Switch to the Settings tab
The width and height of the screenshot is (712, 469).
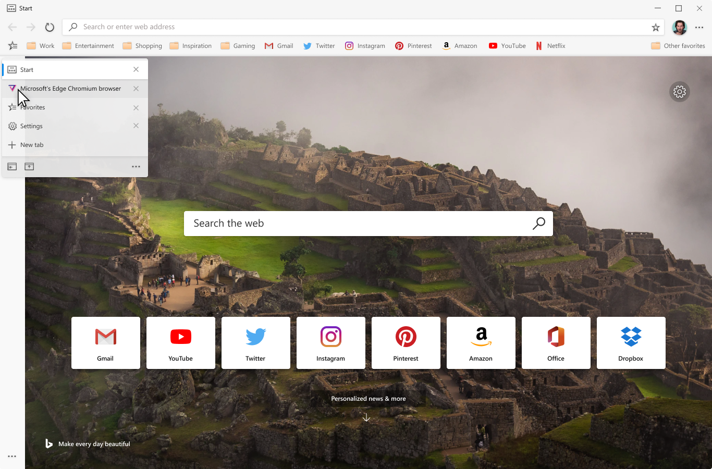click(x=75, y=126)
